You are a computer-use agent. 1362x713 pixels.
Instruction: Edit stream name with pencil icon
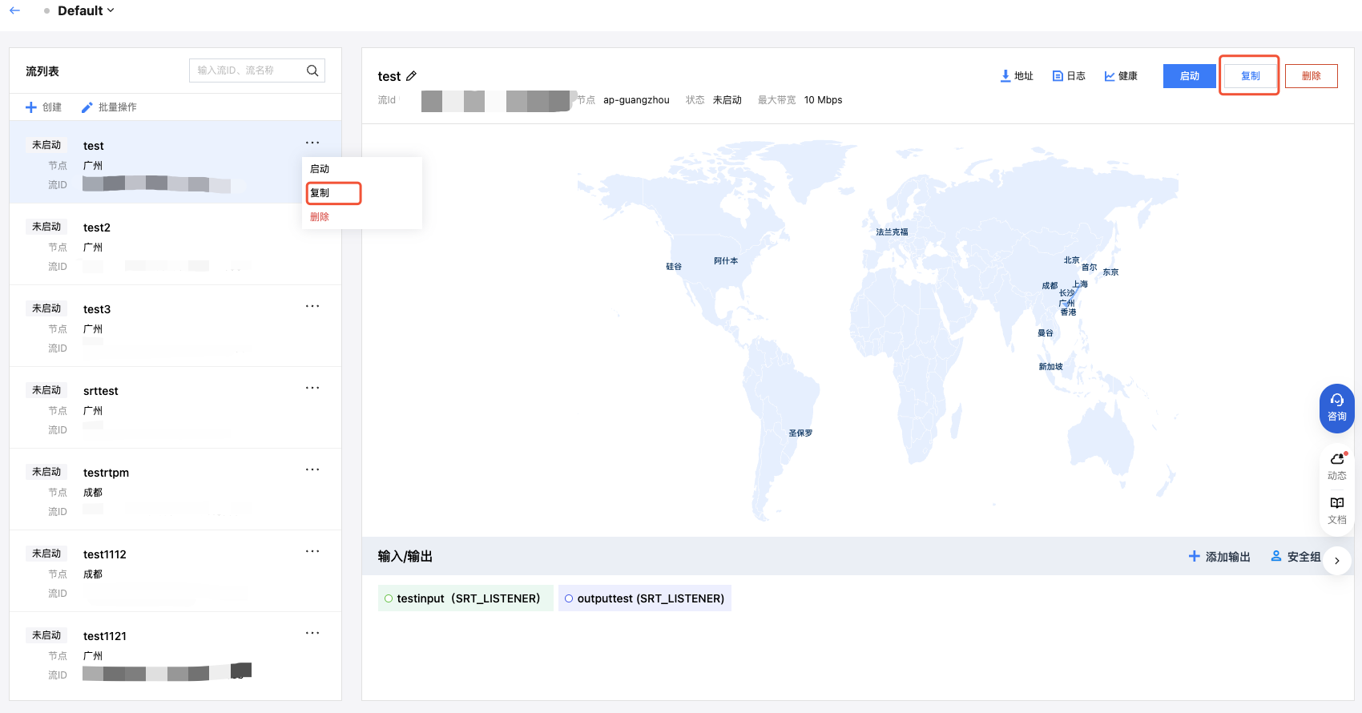click(x=412, y=76)
